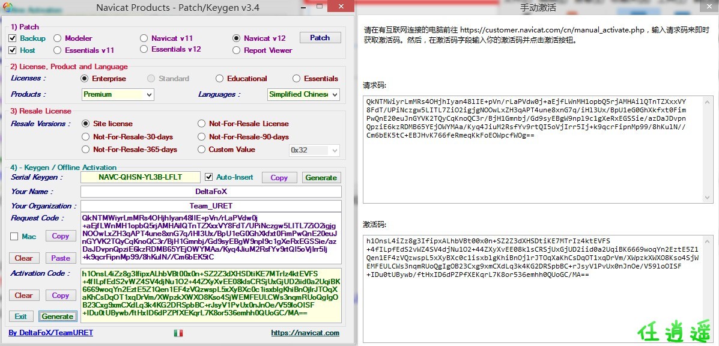Screen dimensions: 719x346
Task: Toggle the Host checkbox
Action: point(13,50)
